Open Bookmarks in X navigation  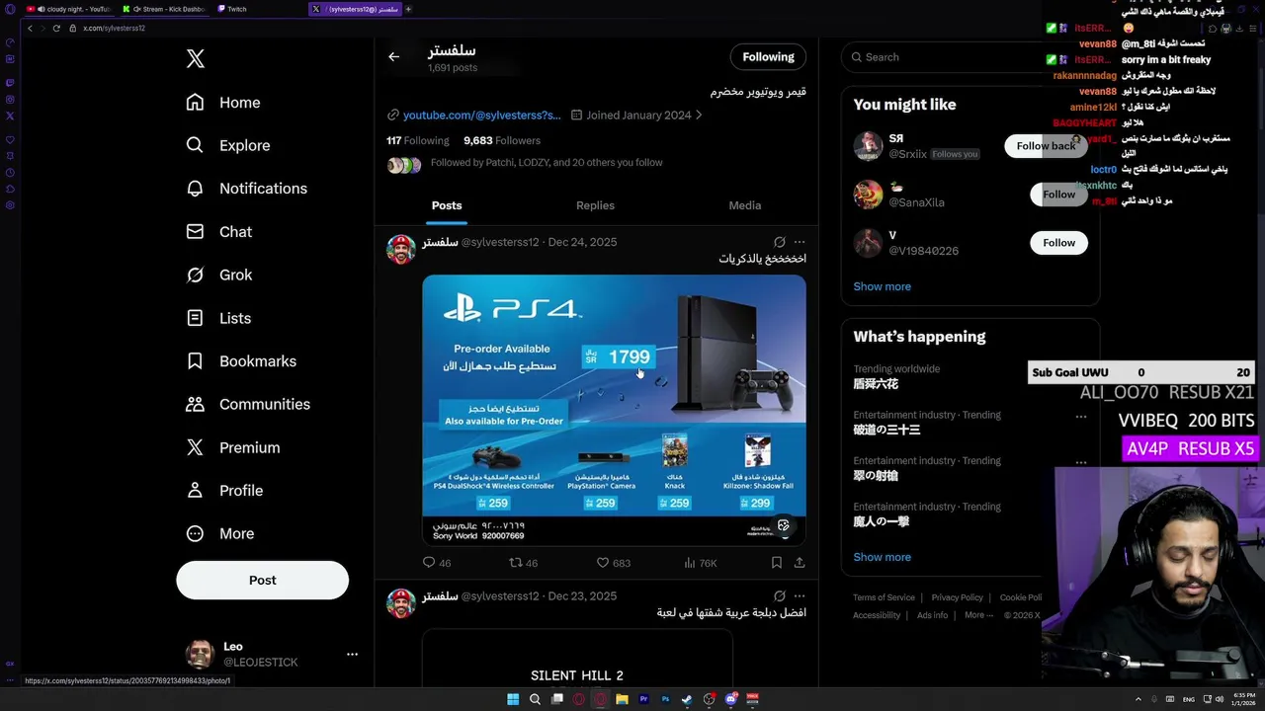coord(241,361)
